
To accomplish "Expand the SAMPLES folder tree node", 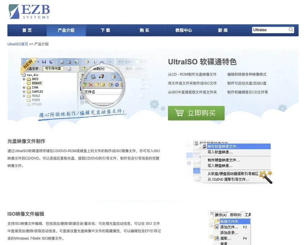I will [24, 92].
